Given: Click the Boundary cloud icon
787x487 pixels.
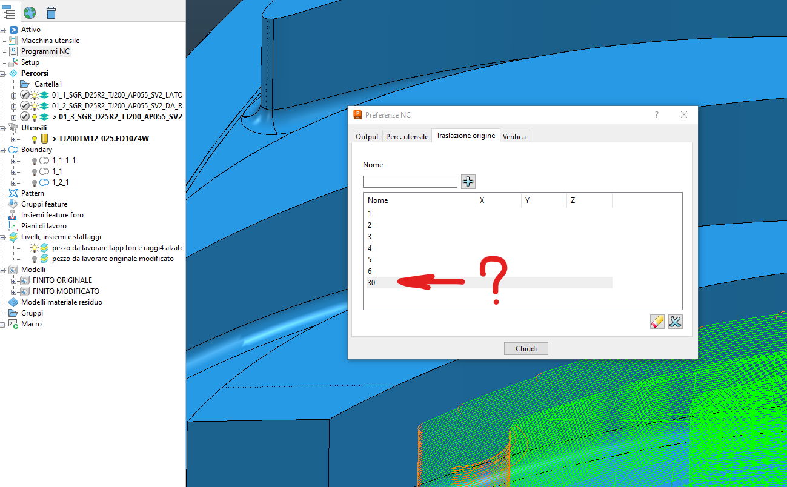Looking at the screenshot, I should tap(13, 150).
